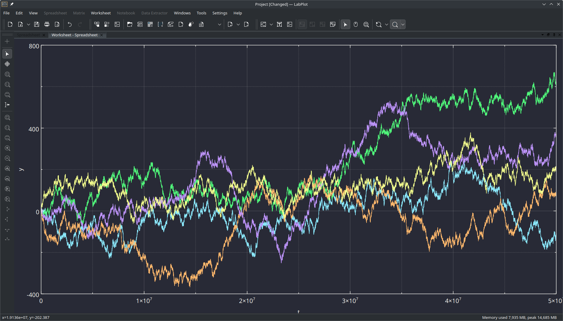Create a new folder in the project
563x321 pixels.
(129, 24)
